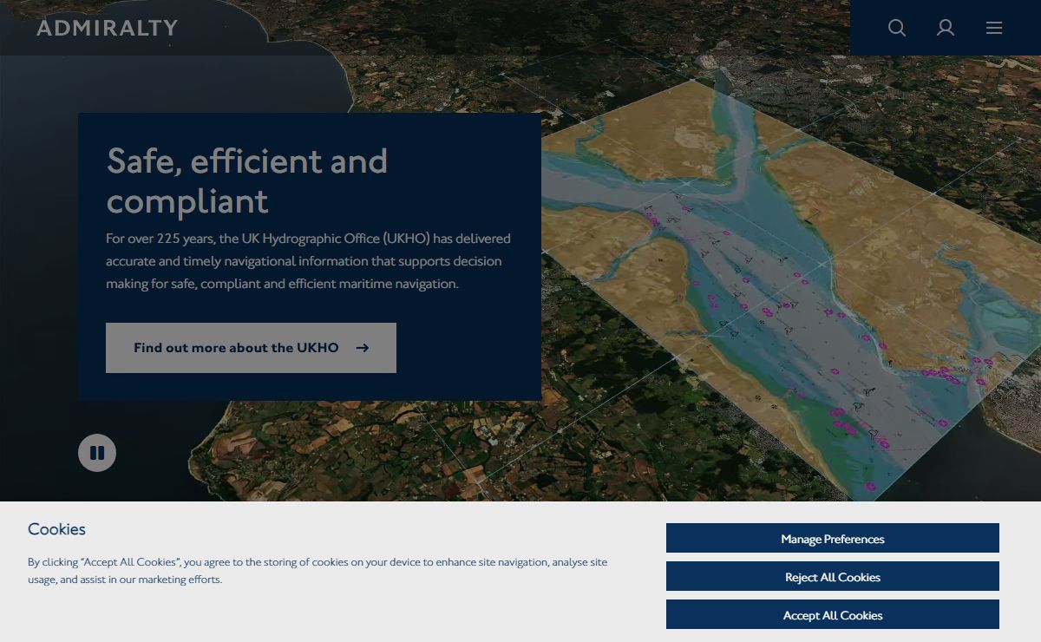Go to ADMIRALTY home logo
This screenshot has height=642, width=1041.
click(108, 28)
